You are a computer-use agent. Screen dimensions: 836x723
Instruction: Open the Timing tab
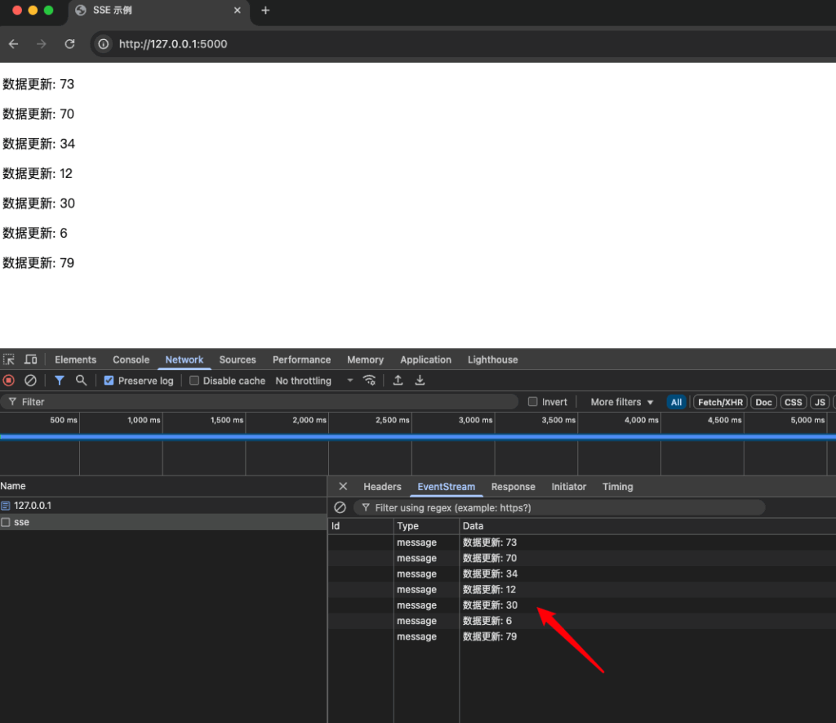tap(618, 487)
